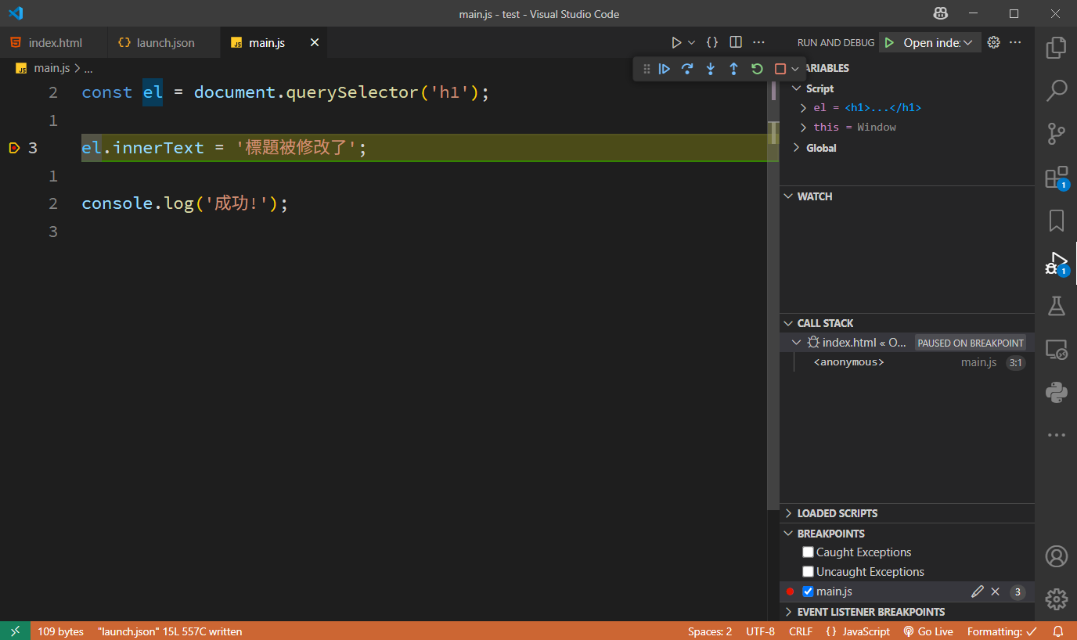Image resolution: width=1077 pixels, height=640 pixels.
Task: Select the <anonymous> stack frame
Action: pos(907,362)
